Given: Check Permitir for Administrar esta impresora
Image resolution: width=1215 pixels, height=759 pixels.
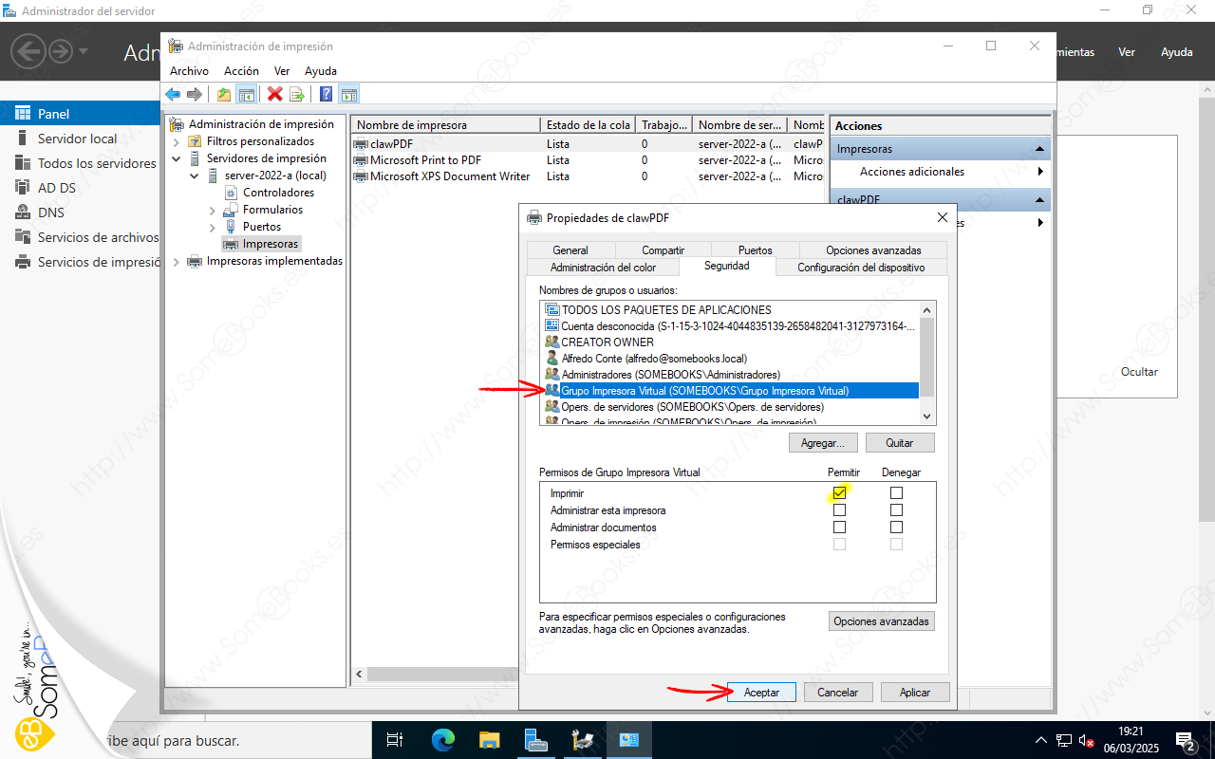Looking at the screenshot, I should pyautogui.click(x=839, y=510).
